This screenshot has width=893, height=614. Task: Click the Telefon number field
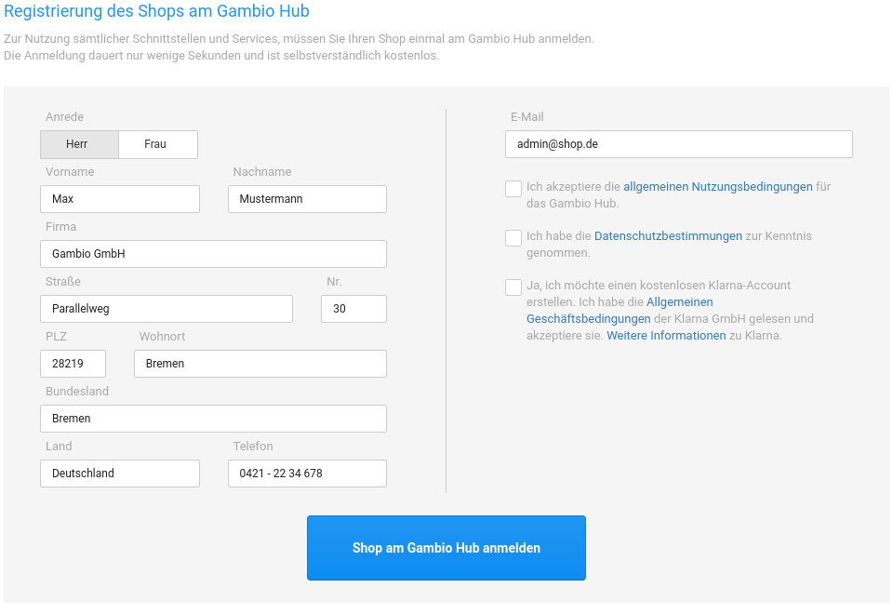307,474
